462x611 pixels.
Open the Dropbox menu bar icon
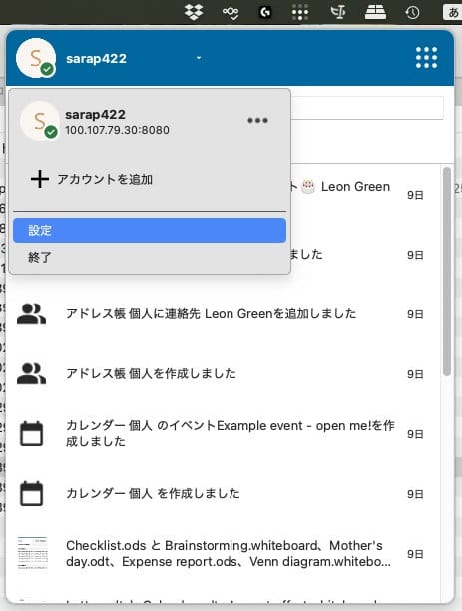tap(194, 12)
